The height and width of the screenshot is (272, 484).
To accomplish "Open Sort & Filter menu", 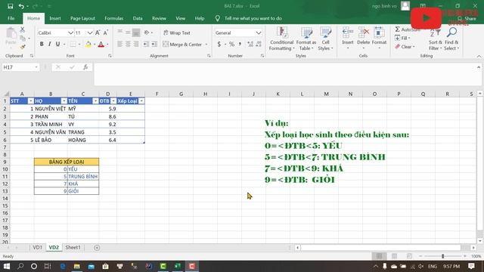I will [436, 39].
